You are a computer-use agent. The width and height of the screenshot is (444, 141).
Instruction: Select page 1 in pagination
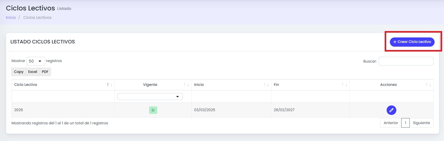tap(405, 123)
